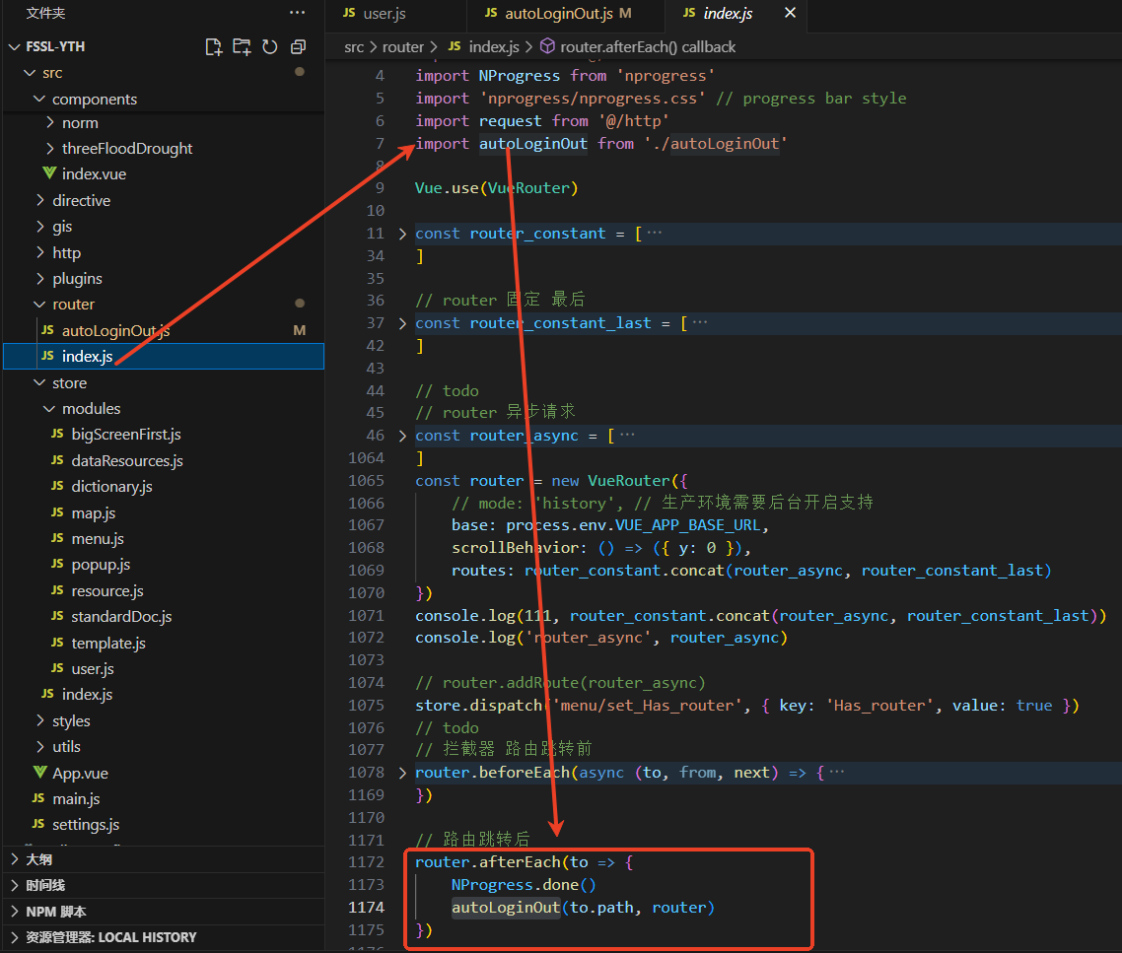Switch to the autoLoginOut.js tab
Viewport: 1122px width, 953px height.
(x=558, y=13)
